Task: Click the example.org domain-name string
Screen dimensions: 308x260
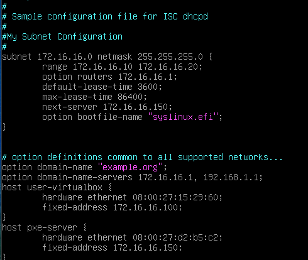Action: (130, 167)
